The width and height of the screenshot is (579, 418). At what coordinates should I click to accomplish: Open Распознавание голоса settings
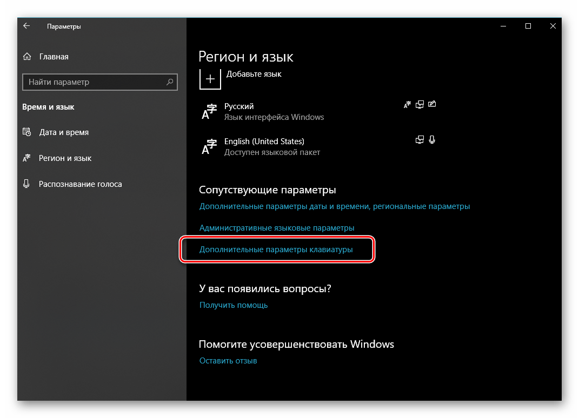click(x=80, y=184)
